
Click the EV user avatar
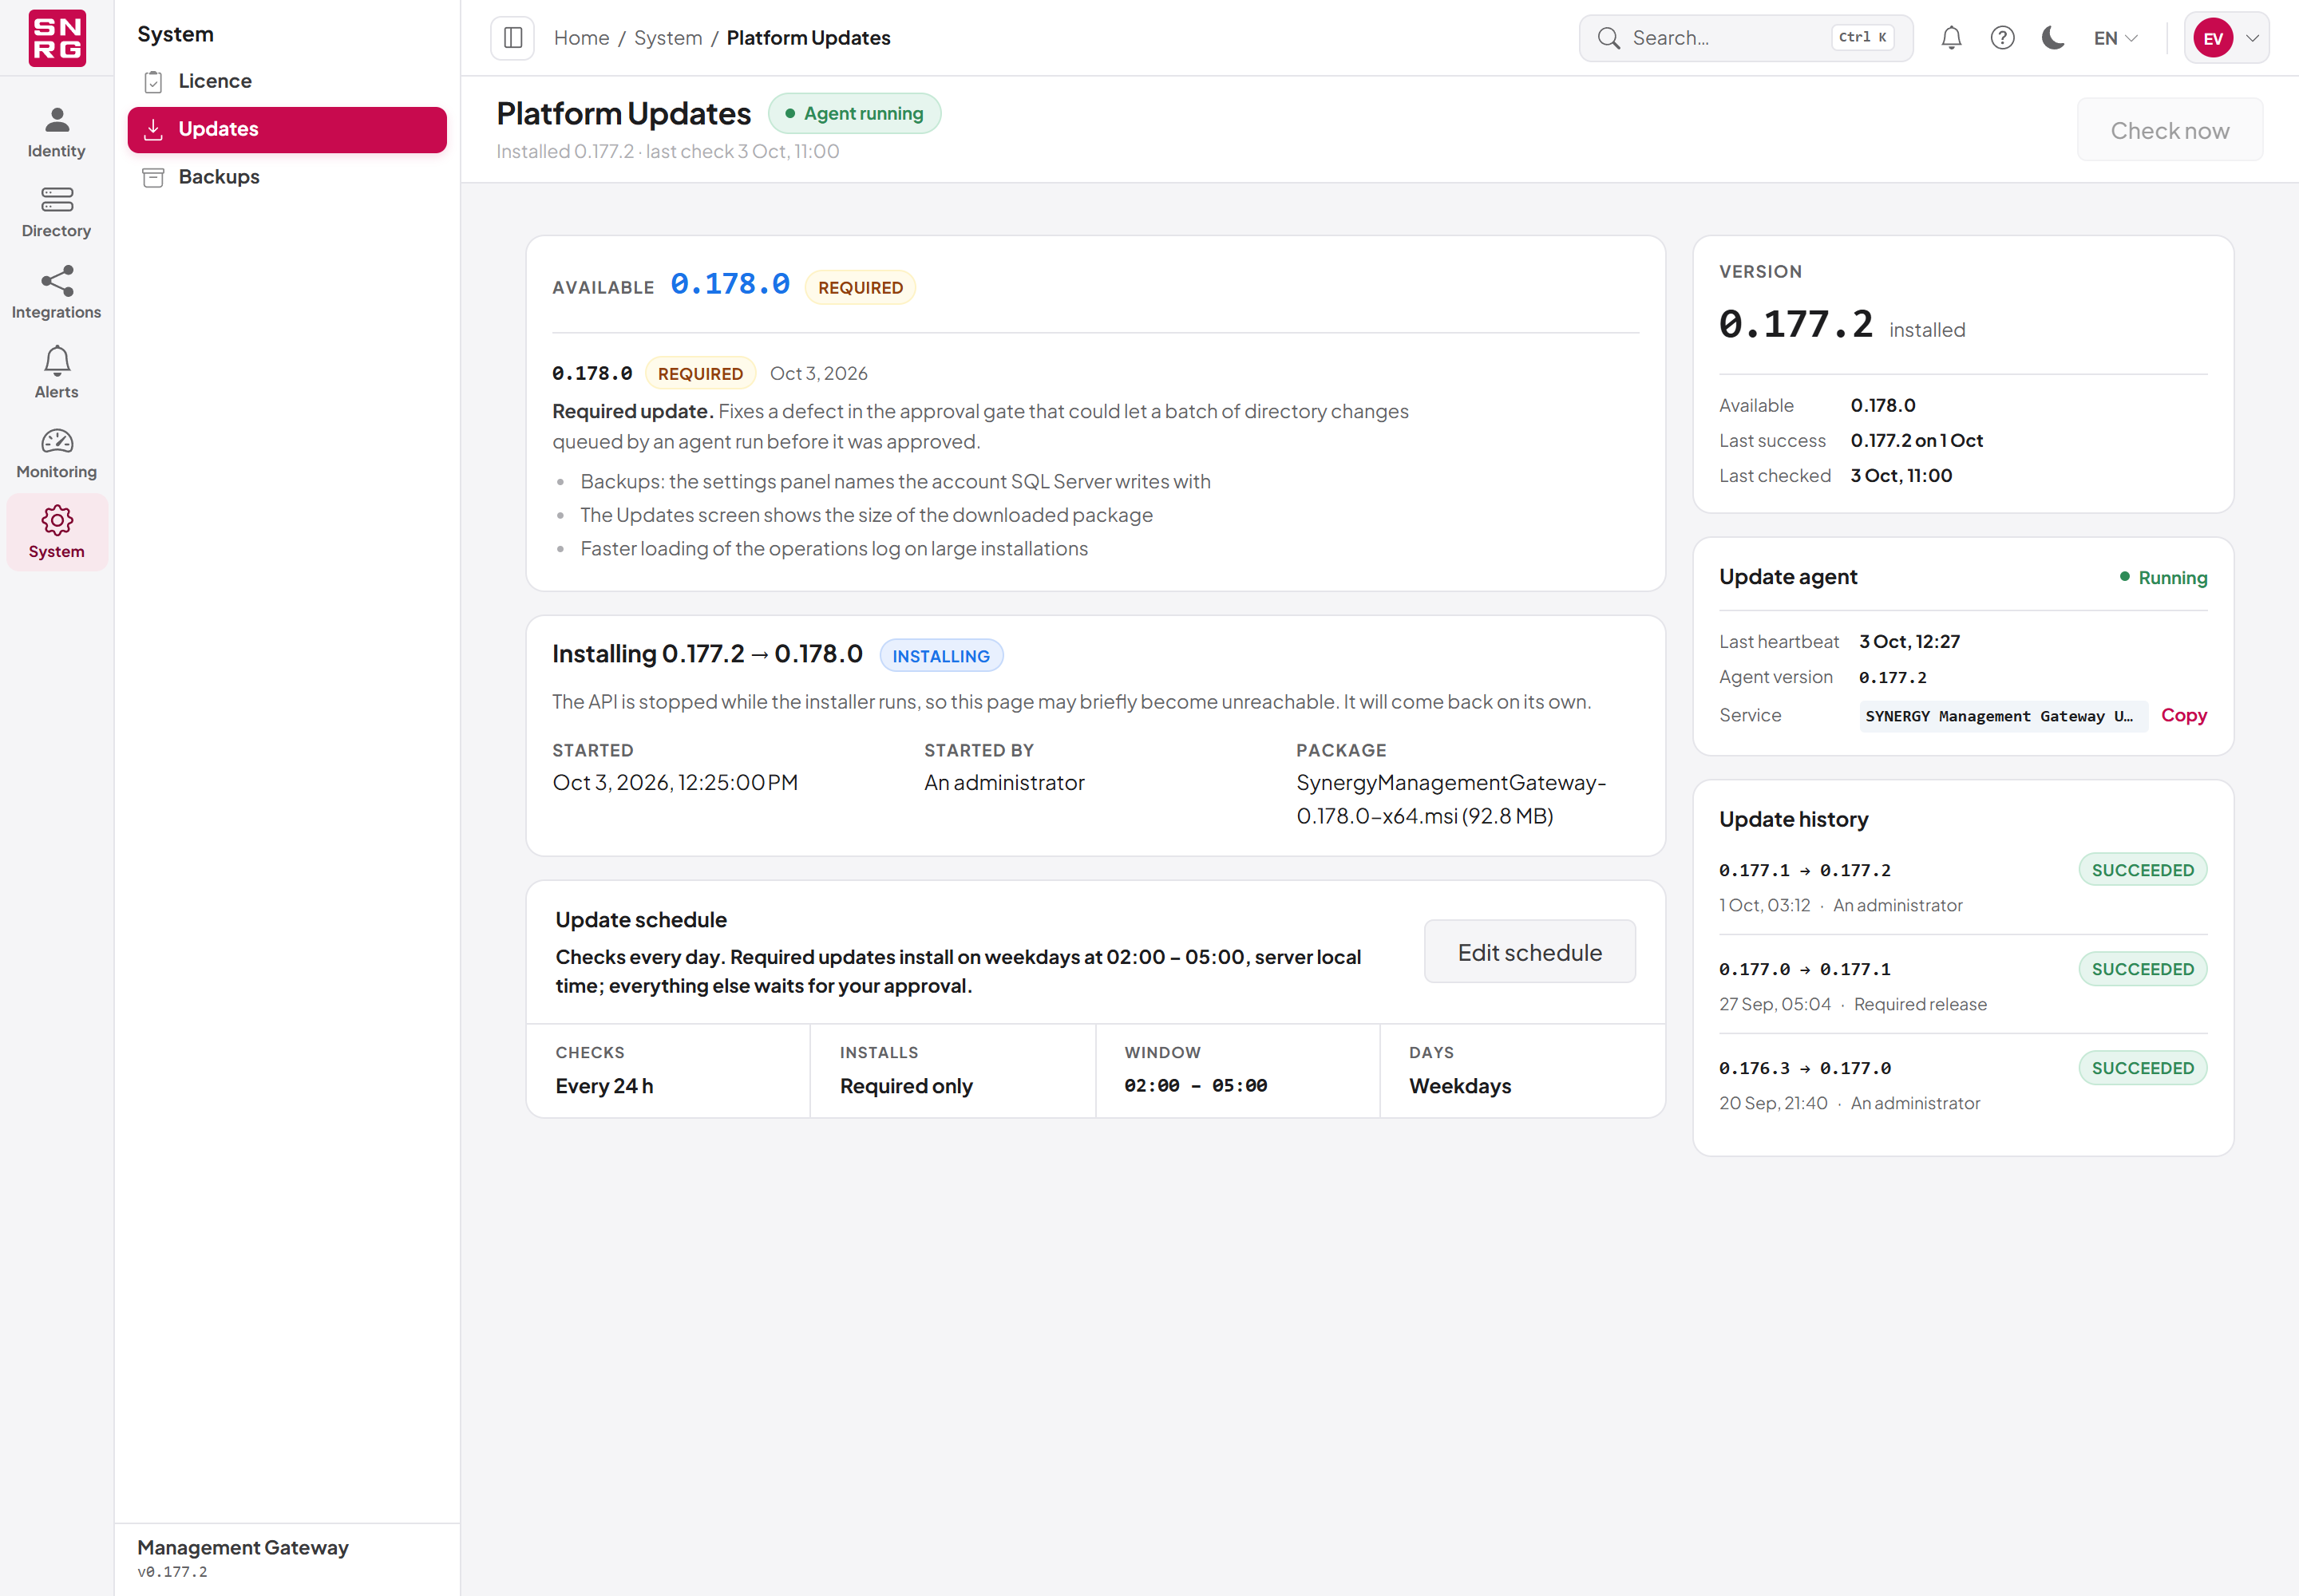click(2213, 38)
